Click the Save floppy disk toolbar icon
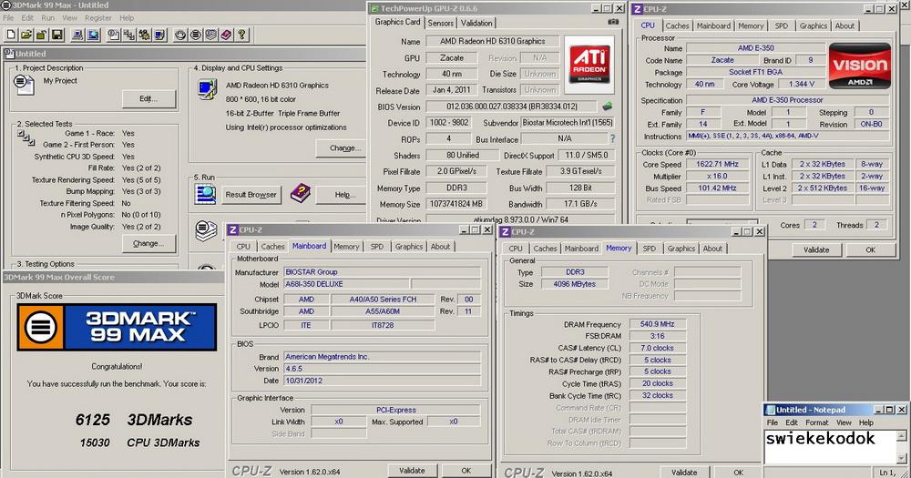Viewport: 911px width, 478px height. coord(56,35)
